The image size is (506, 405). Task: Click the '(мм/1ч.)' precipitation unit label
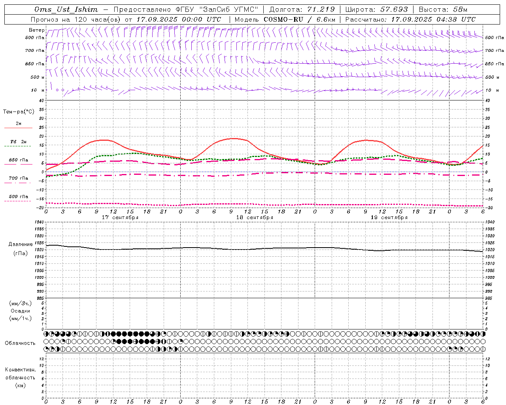[21, 318]
